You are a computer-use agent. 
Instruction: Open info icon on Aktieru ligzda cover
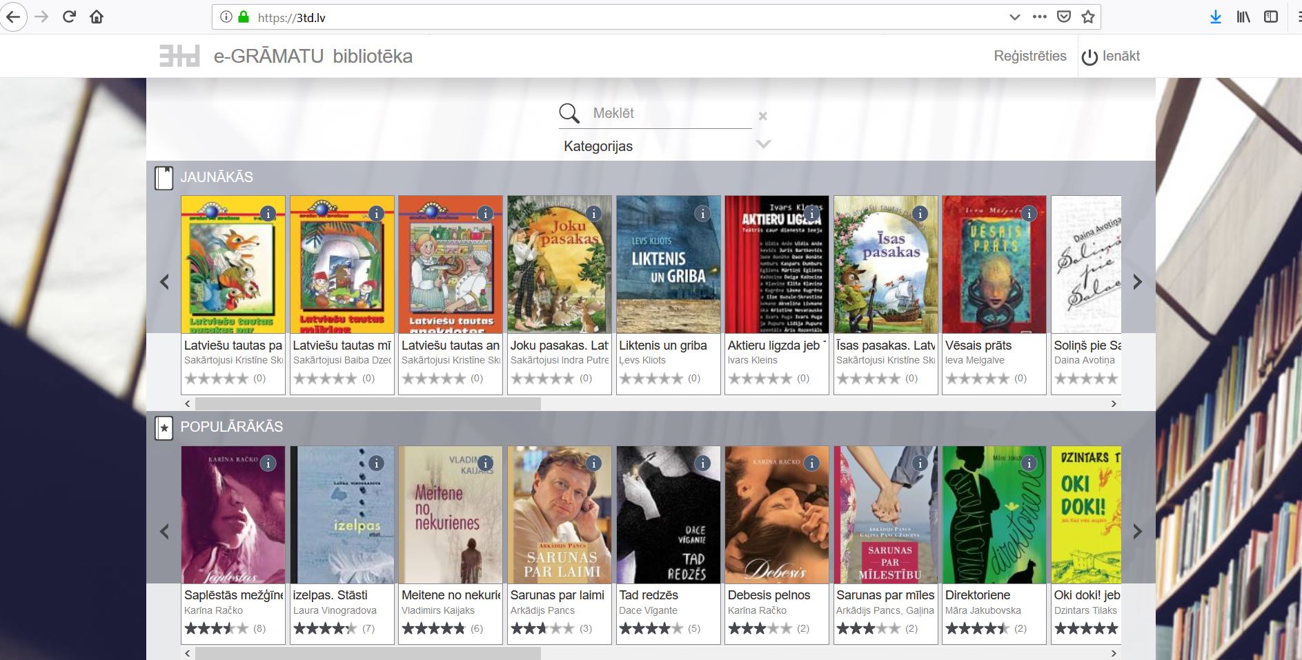click(811, 214)
